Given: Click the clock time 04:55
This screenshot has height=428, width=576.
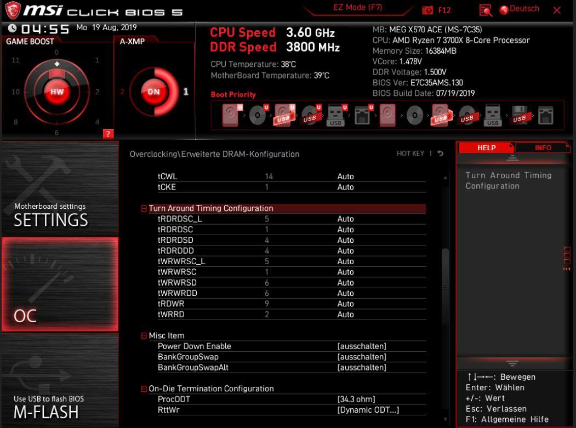Looking at the screenshot, I should [x=45, y=28].
